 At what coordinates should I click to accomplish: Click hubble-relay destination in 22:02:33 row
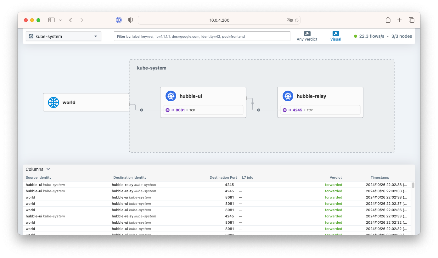pos(134,216)
